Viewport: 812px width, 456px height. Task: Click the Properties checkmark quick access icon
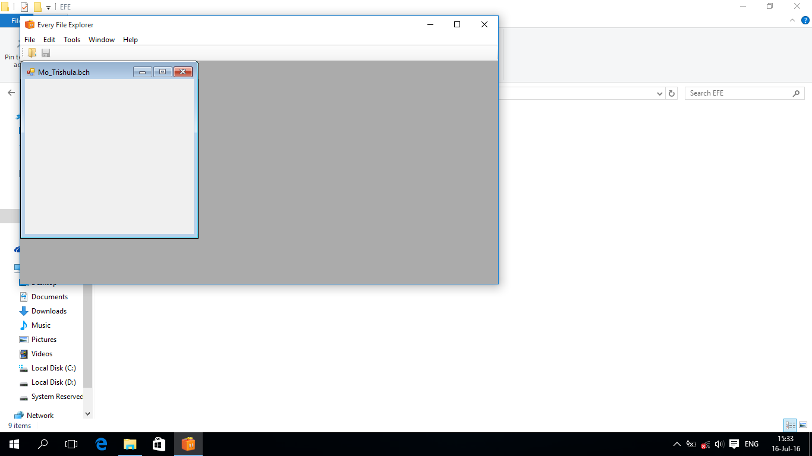(24, 7)
